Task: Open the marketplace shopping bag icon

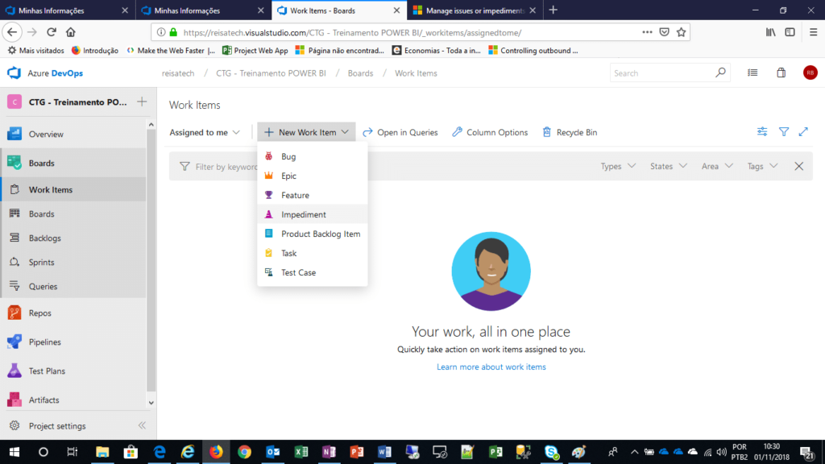Action: pyautogui.click(x=781, y=73)
